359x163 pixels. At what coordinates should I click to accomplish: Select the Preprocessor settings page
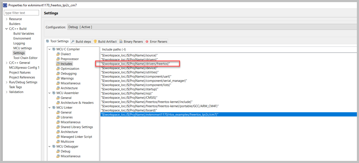pyautogui.click(x=70, y=59)
